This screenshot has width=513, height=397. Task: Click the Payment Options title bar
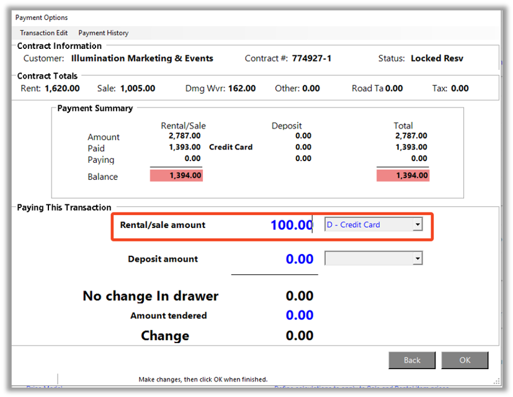coord(41,17)
